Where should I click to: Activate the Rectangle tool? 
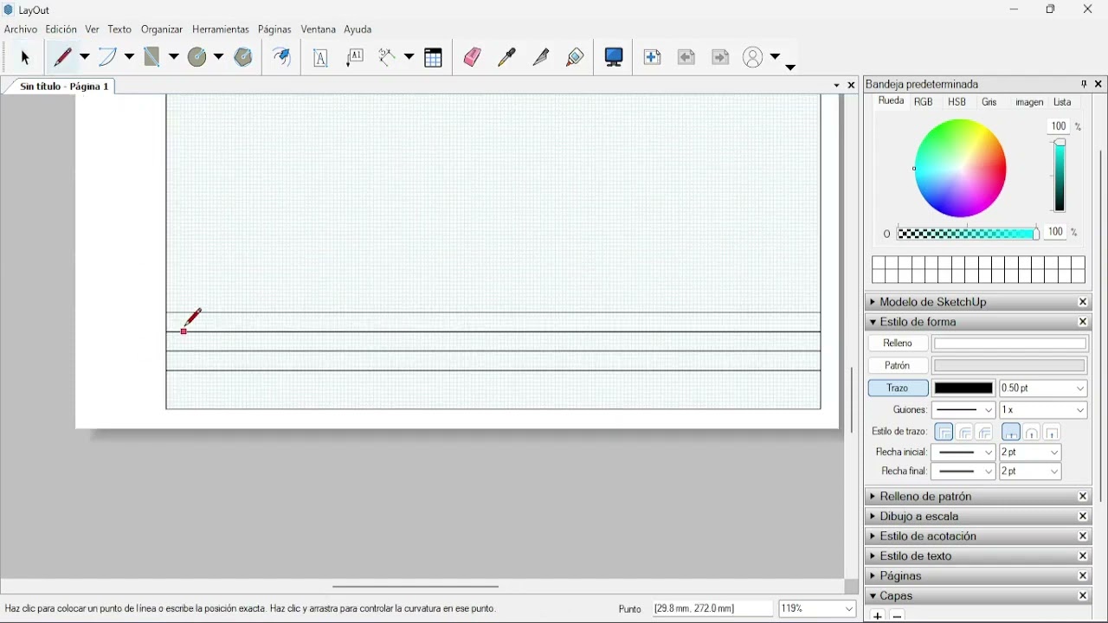(x=152, y=58)
